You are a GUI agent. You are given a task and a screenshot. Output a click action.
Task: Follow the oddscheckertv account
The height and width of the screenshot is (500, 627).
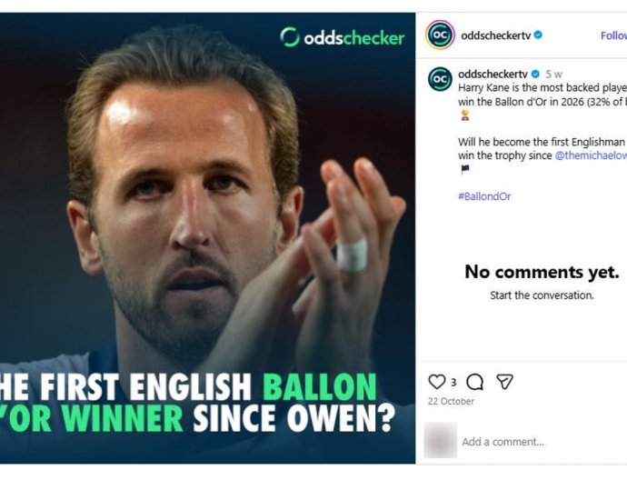(613, 35)
